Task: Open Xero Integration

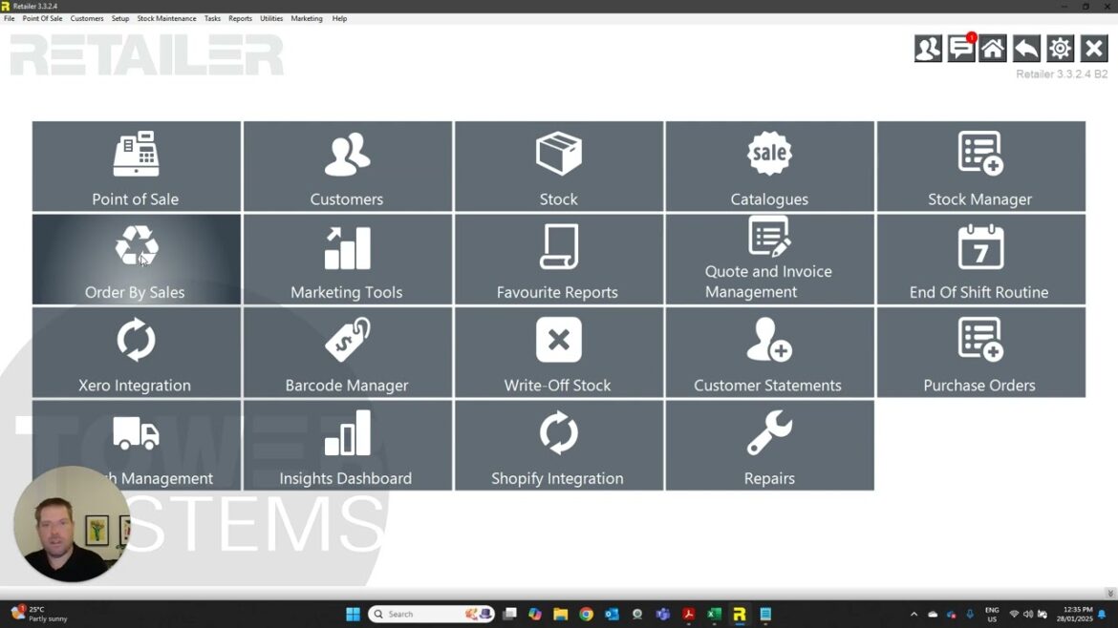Action: point(136,352)
